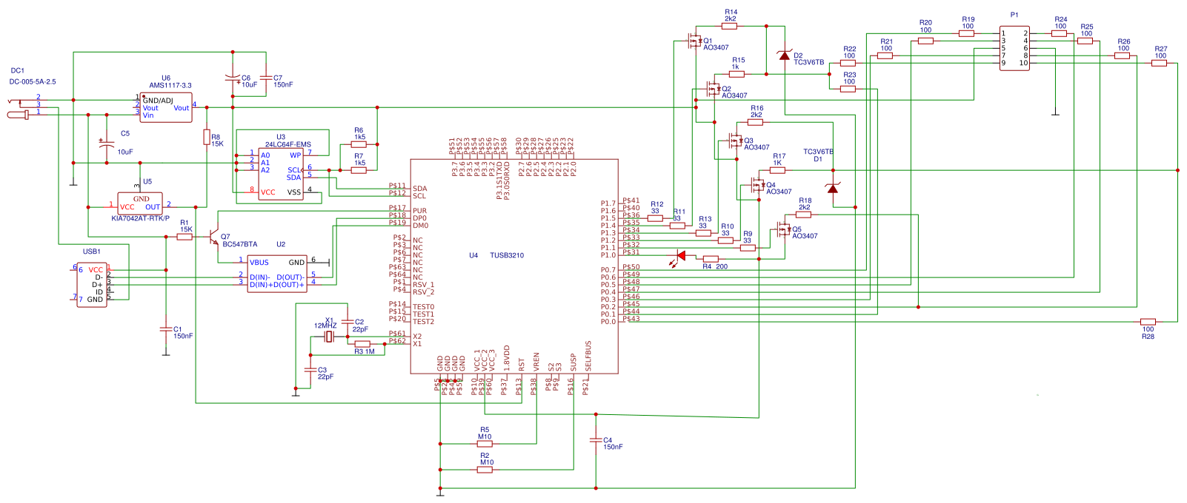Select the R5 M10 resistor
This screenshot has width=1187, height=503.
click(x=485, y=444)
